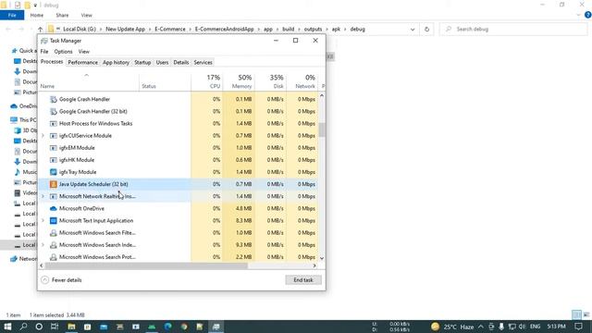Open taskbar search magnifier
Screen dimensions: 592x333
[23, 327]
